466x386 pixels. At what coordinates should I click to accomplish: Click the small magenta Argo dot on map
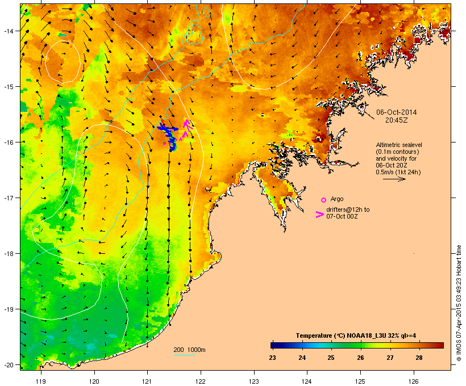[164, 144]
